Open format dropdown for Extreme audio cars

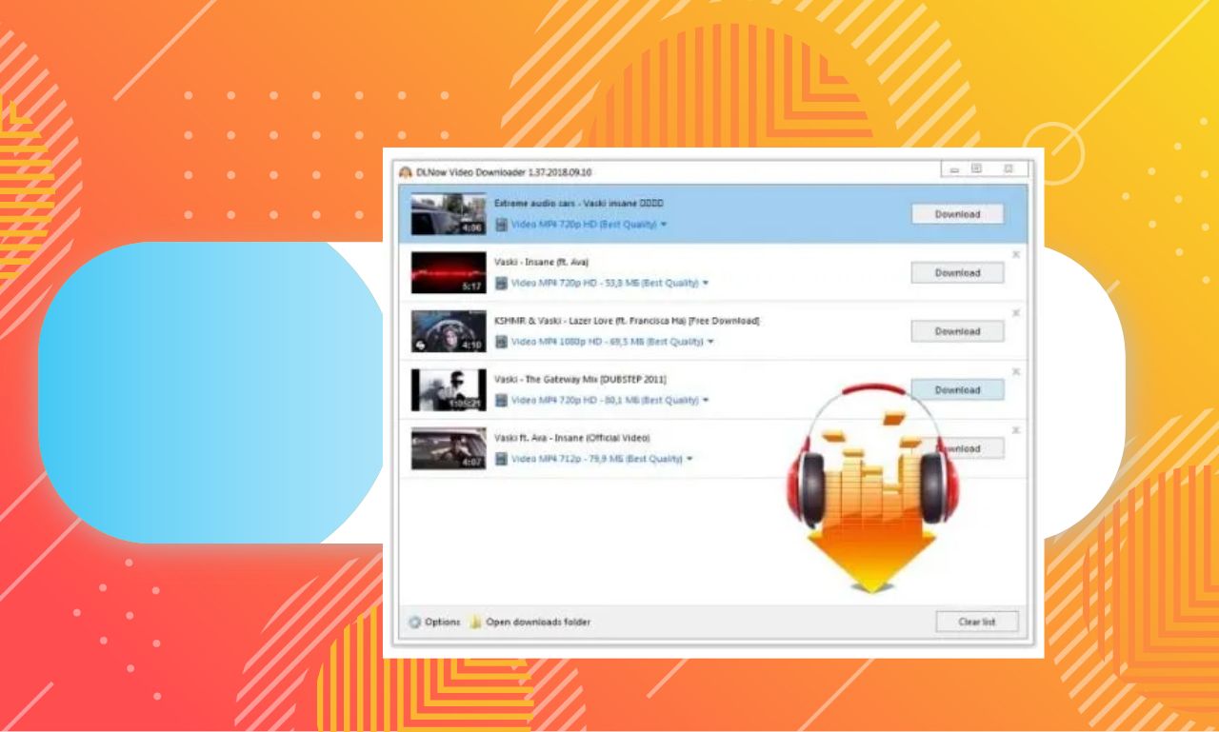point(664,225)
